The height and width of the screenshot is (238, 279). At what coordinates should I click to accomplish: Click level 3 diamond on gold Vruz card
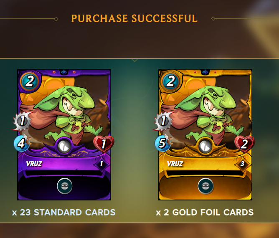coord(242,164)
